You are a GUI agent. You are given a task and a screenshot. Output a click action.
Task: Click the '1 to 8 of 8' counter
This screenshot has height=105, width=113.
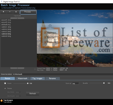pos(17,16)
